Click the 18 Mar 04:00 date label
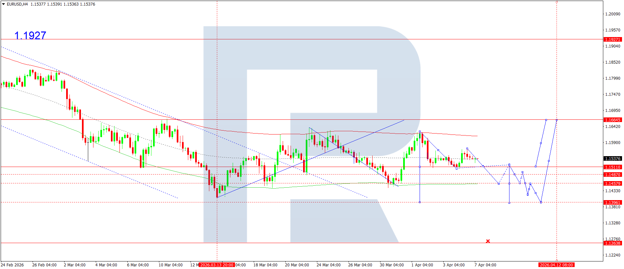 coord(265,265)
